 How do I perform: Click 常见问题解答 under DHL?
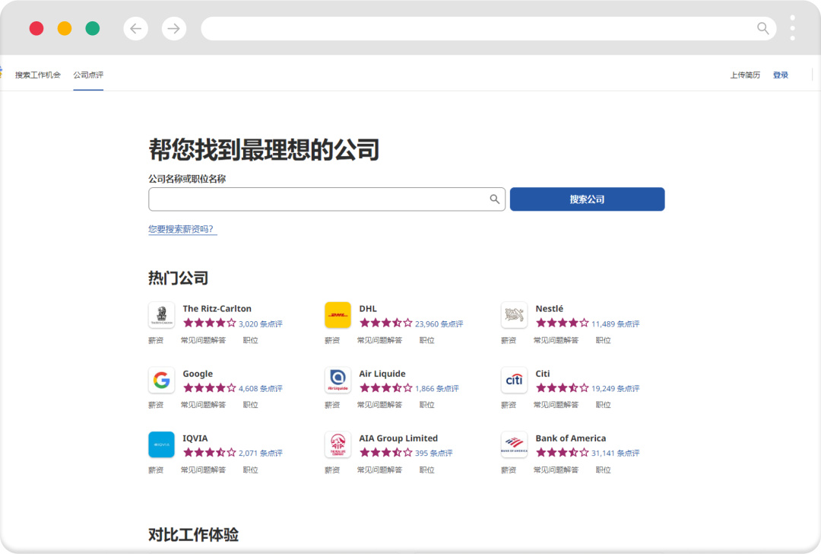click(x=379, y=341)
